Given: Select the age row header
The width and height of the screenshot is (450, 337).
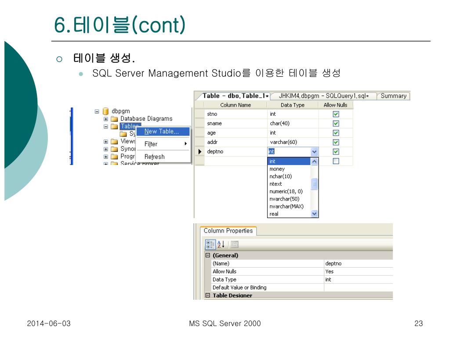Looking at the screenshot, I should [200, 133].
